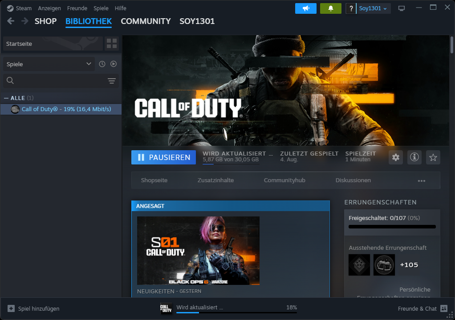The width and height of the screenshot is (455, 320).
Task: Open notifications with the bell icon
Action: click(330, 8)
